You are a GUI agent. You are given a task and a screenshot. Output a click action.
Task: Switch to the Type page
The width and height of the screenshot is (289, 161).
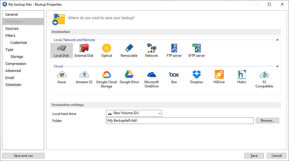pyautogui.click(x=23, y=49)
